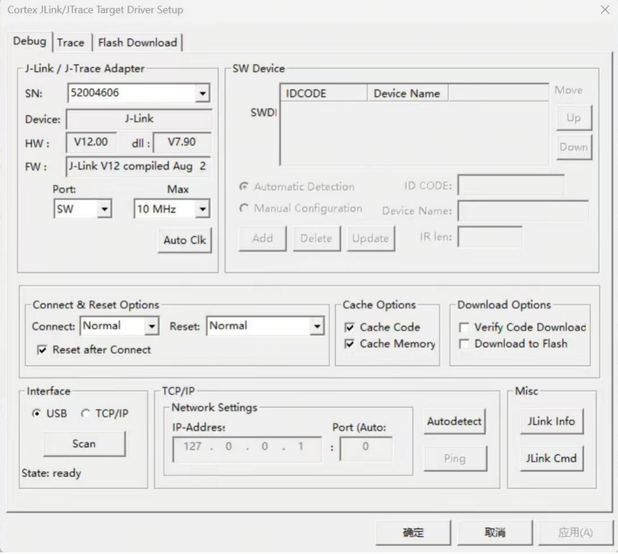The image size is (618, 554).
Task: Click the JLink Cmd button
Action: [551, 458]
